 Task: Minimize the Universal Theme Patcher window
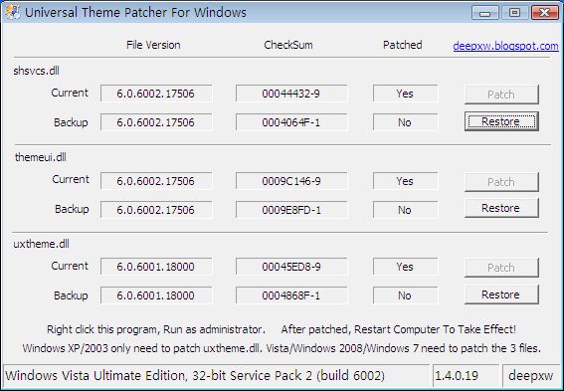click(484, 13)
